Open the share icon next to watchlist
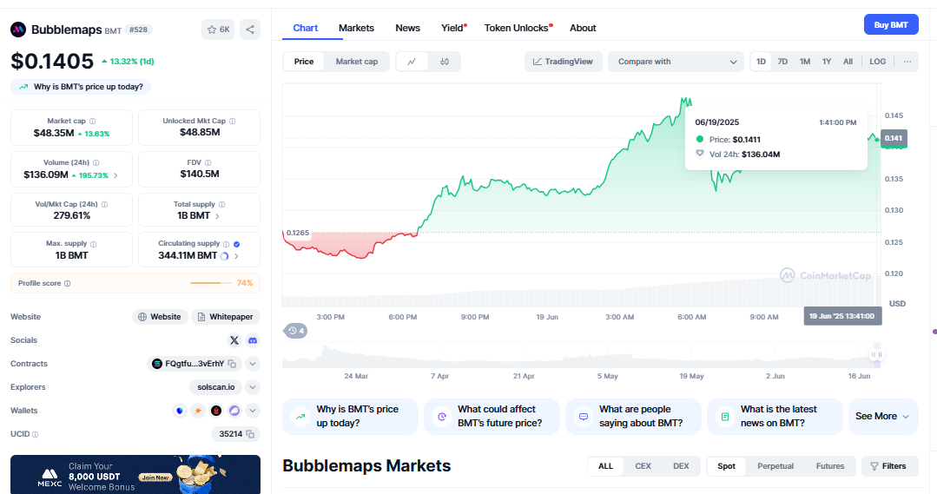Viewport: 937px width, 494px height. [250, 30]
